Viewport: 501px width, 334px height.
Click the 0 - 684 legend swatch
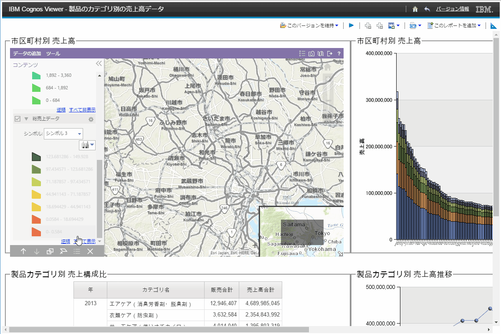pyautogui.click(x=36, y=100)
